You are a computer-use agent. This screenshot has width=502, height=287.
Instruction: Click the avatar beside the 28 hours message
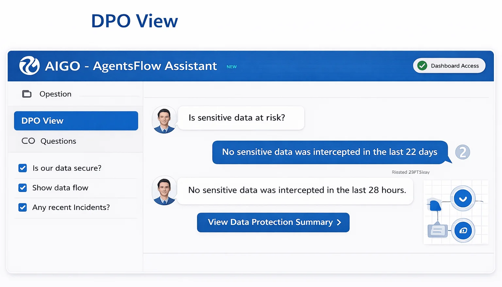164,191
